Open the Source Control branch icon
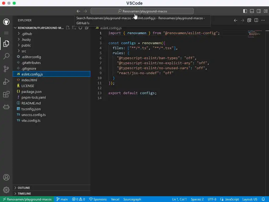Screen dimensions: 269x202 tap(6, 69)
